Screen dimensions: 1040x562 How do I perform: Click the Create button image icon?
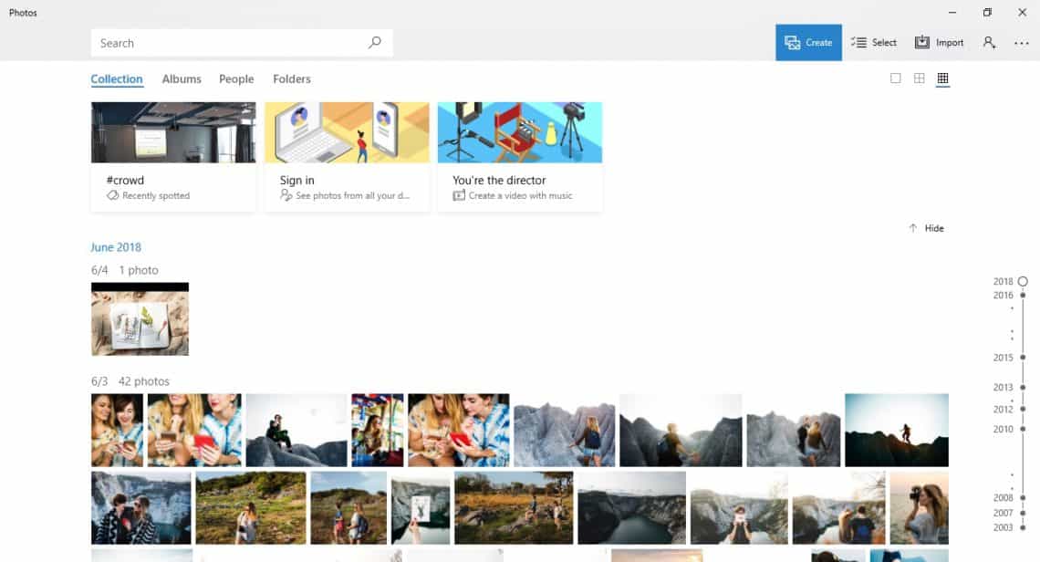[x=792, y=43]
